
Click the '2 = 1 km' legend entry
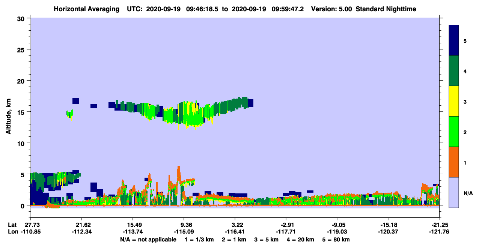(x=234, y=240)
